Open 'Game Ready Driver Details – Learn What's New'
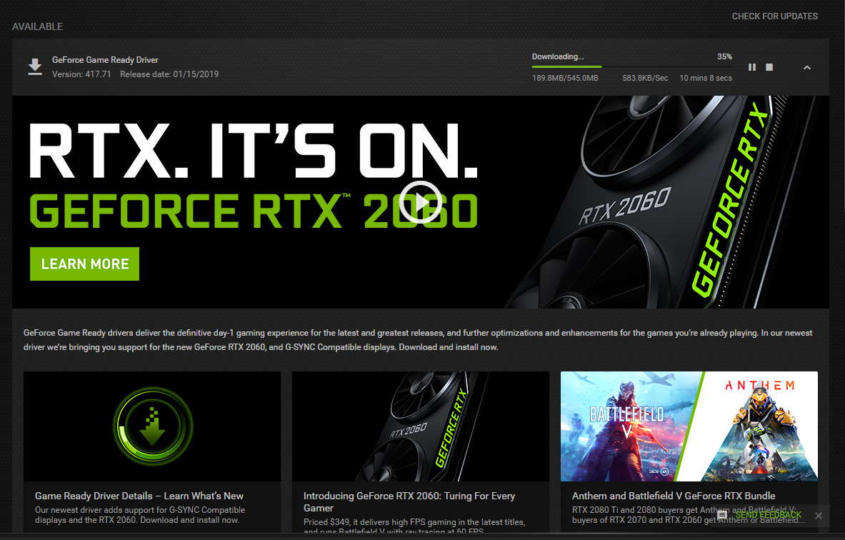This screenshot has width=845, height=540. pos(139,496)
